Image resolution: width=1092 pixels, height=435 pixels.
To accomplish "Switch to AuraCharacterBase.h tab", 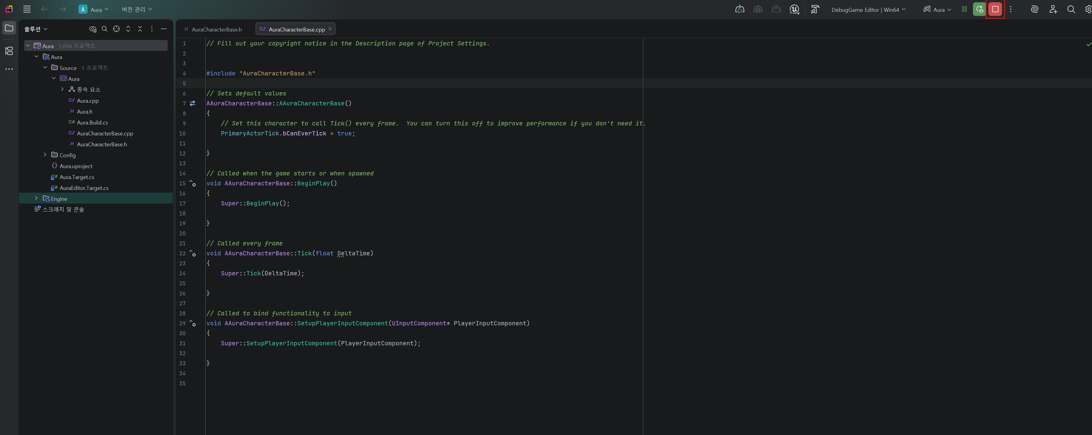I will [x=216, y=29].
